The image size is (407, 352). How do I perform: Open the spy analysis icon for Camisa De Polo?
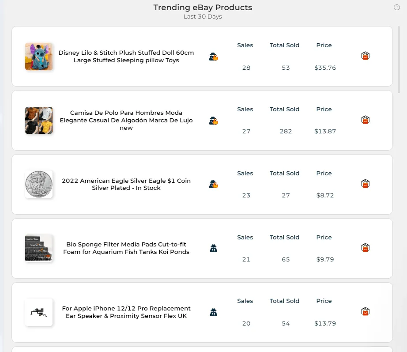tap(213, 120)
